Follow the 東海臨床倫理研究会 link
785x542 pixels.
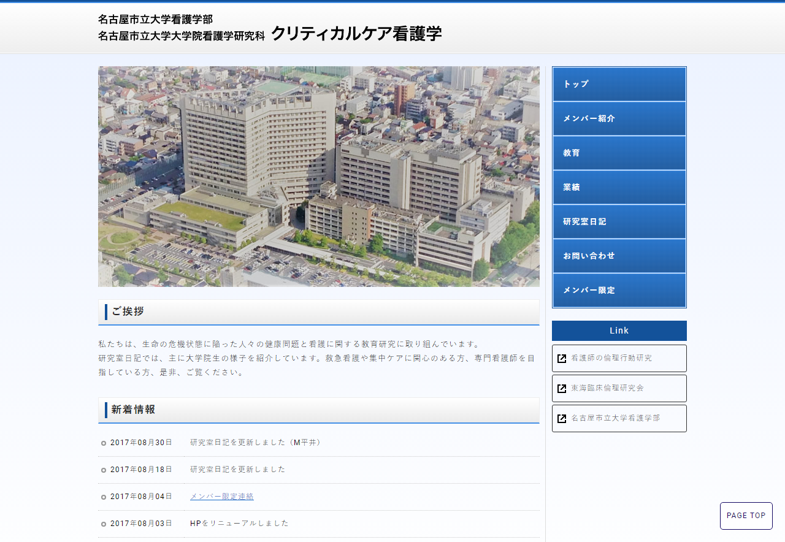(619, 388)
